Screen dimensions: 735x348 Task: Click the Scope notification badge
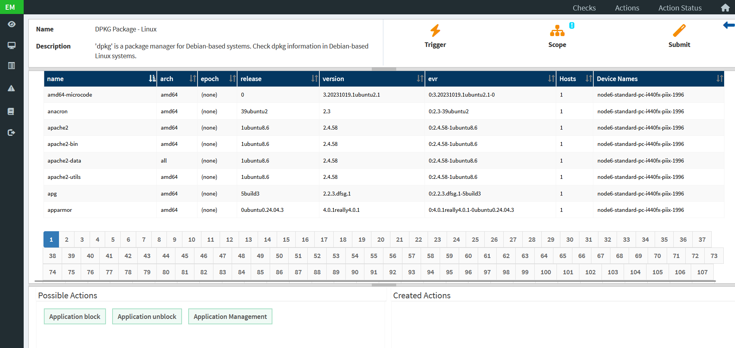point(572,26)
